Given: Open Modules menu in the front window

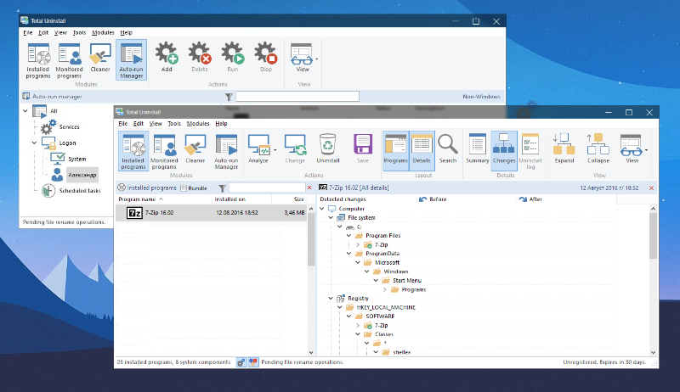Looking at the screenshot, I should (x=197, y=123).
